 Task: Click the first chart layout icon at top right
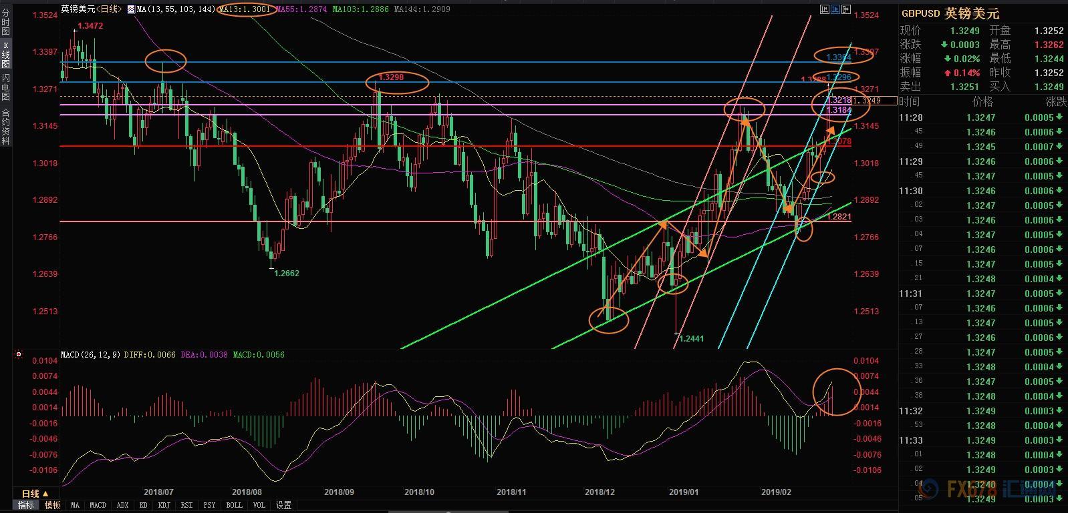point(825,9)
